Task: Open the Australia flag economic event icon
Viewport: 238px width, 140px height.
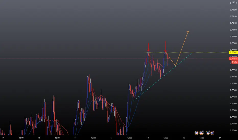Action: (212, 133)
